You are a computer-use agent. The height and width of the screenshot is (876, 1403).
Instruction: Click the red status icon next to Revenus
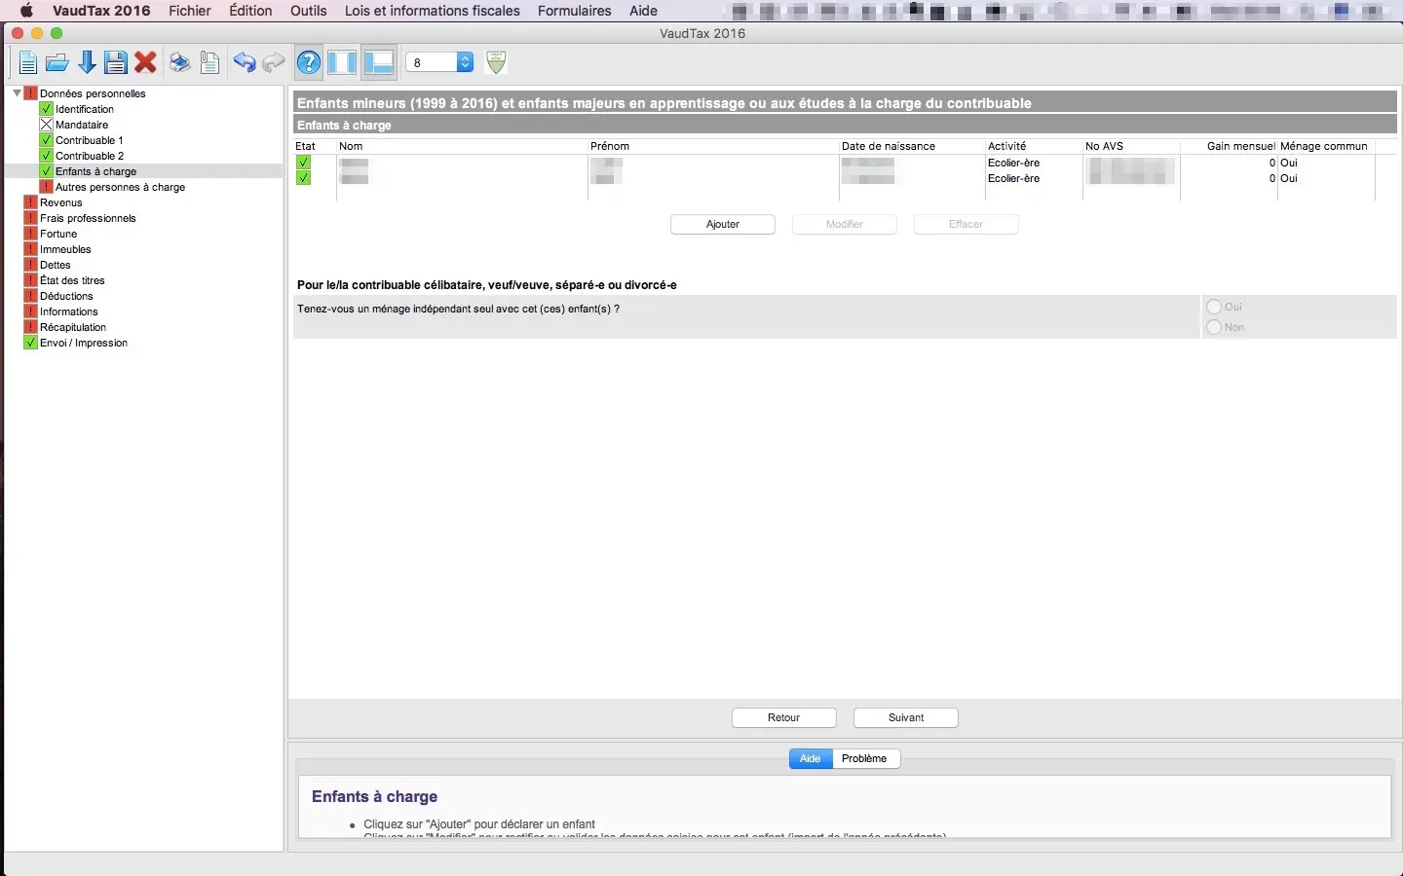point(30,202)
